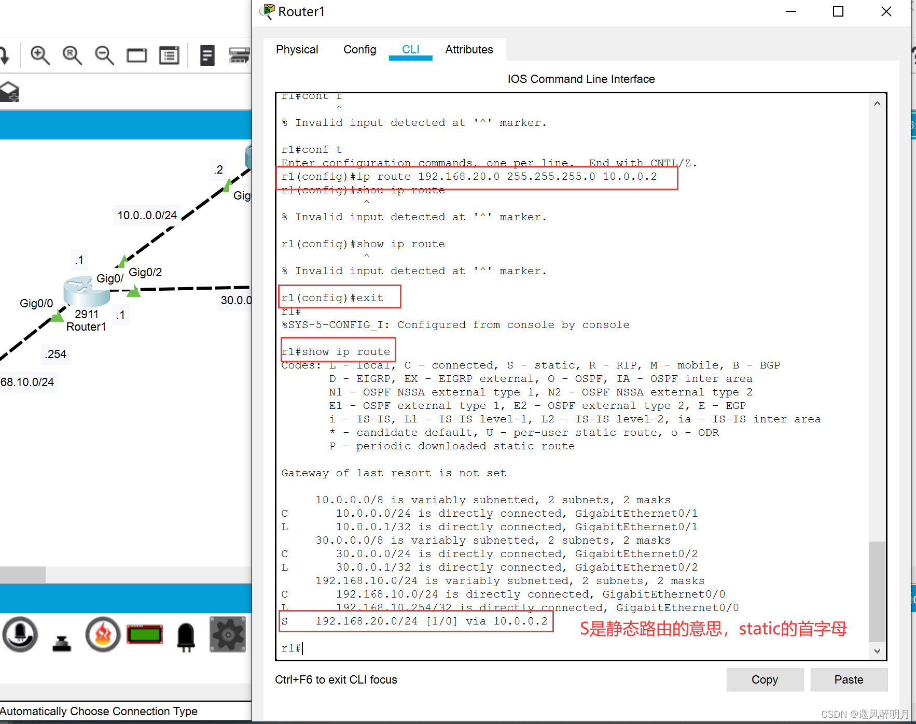The width and height of the screenshot is (916, 724).
Task: Click the .254 address label
Action: [55, 354]
